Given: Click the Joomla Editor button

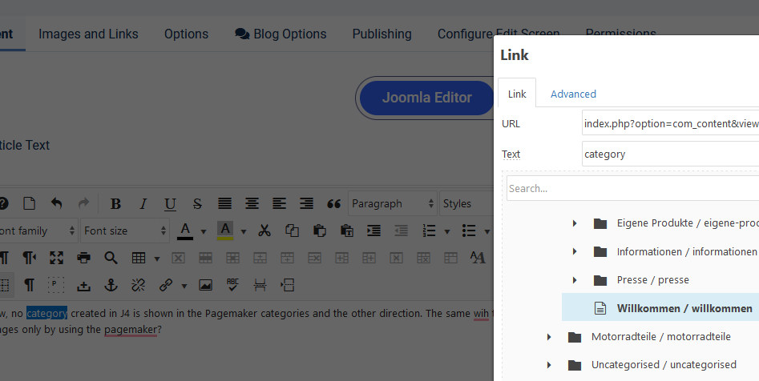Looking at the screenshot, I should 426,98.
